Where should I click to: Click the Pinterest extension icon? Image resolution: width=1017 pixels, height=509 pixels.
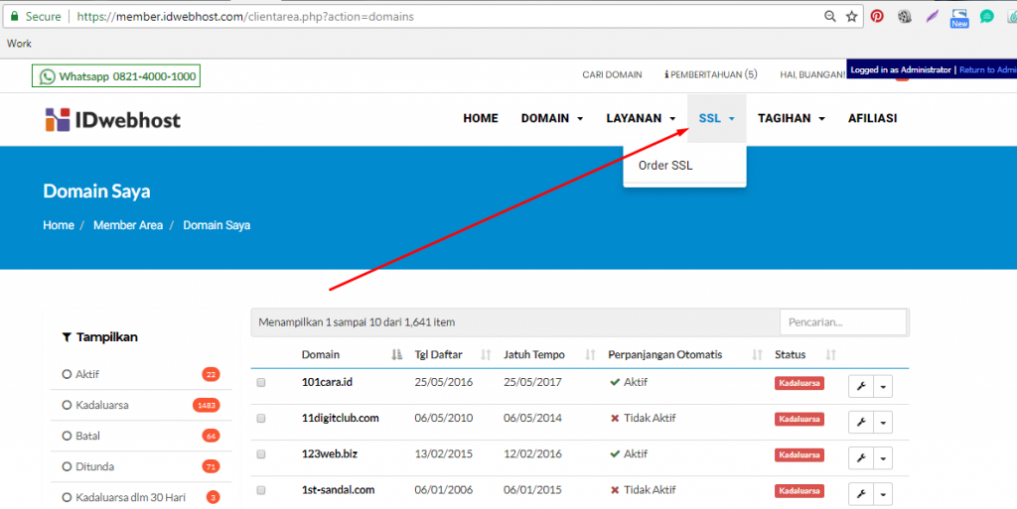click(877, 17)
